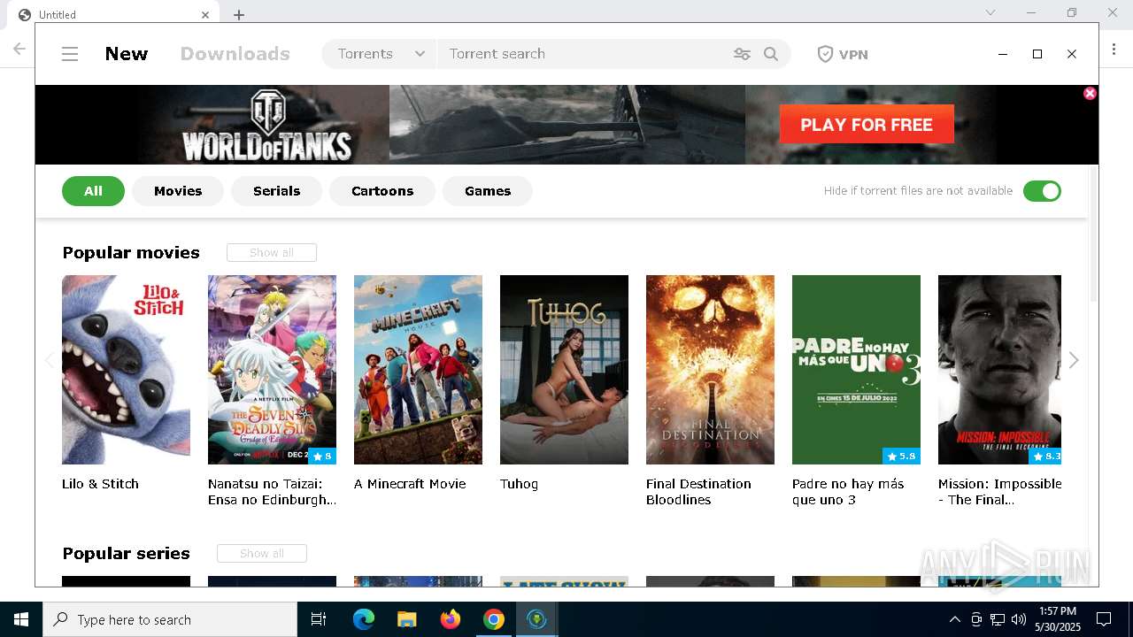Click the browser back arrow
This screenshot has width=1133, height=637.
19,49
